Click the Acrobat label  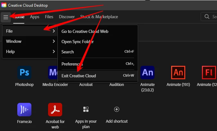click(x=86, y=85)
